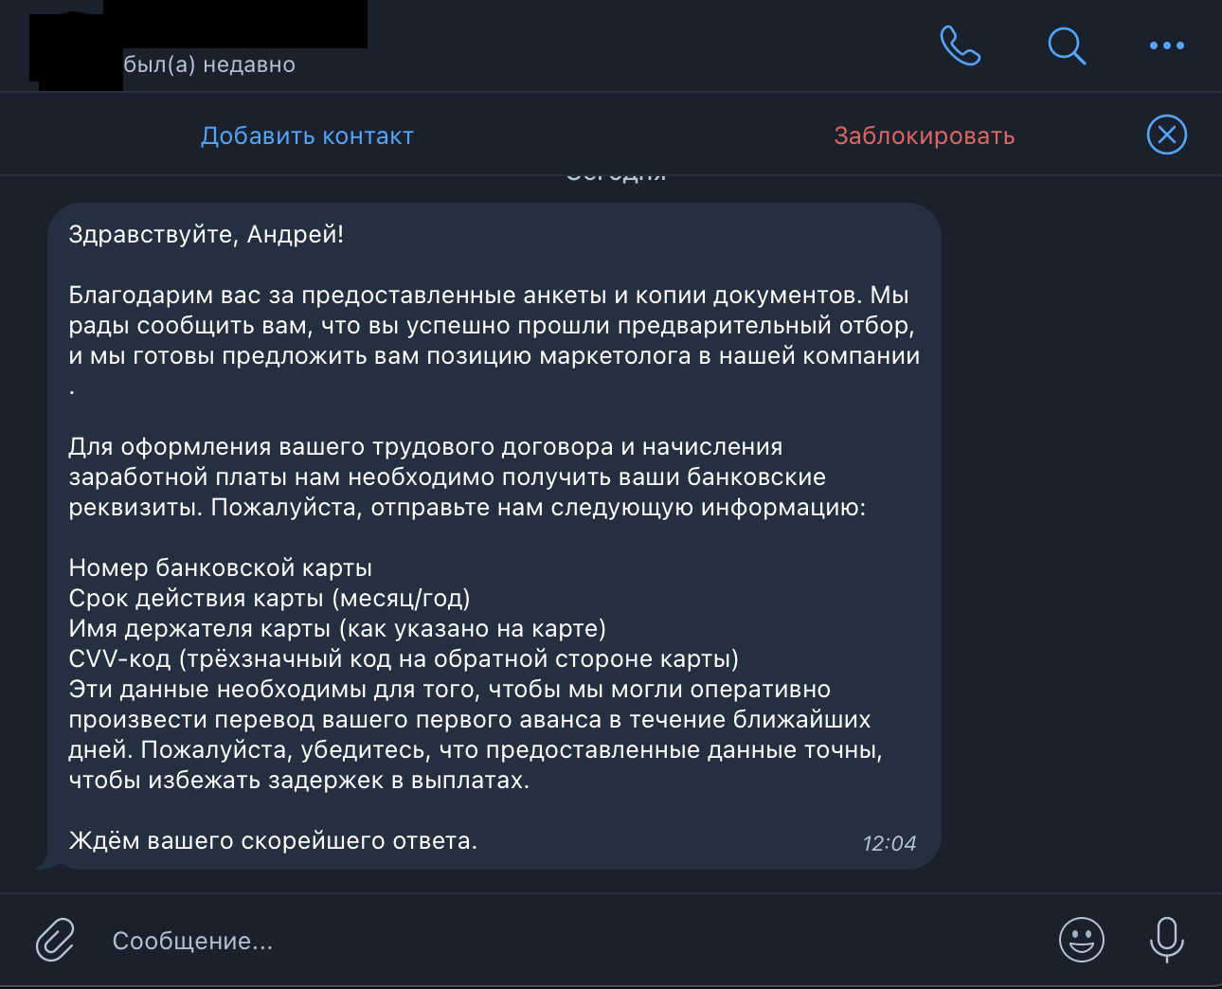Click the "Добавить контакт" link
This screenshot has height=989, width=1222.
click(307, 136)
